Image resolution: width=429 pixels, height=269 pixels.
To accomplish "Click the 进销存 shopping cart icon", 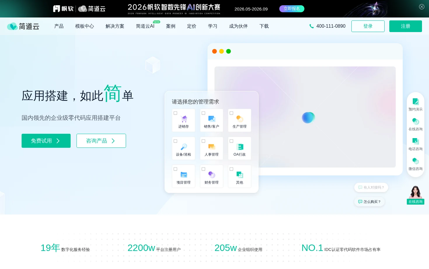I will point(184,119).
